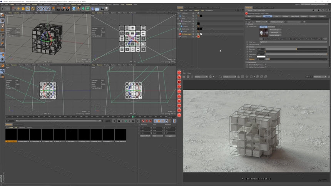The image size is (331, 186).
Task: Click the green timeline Play button
Action: 126,121
